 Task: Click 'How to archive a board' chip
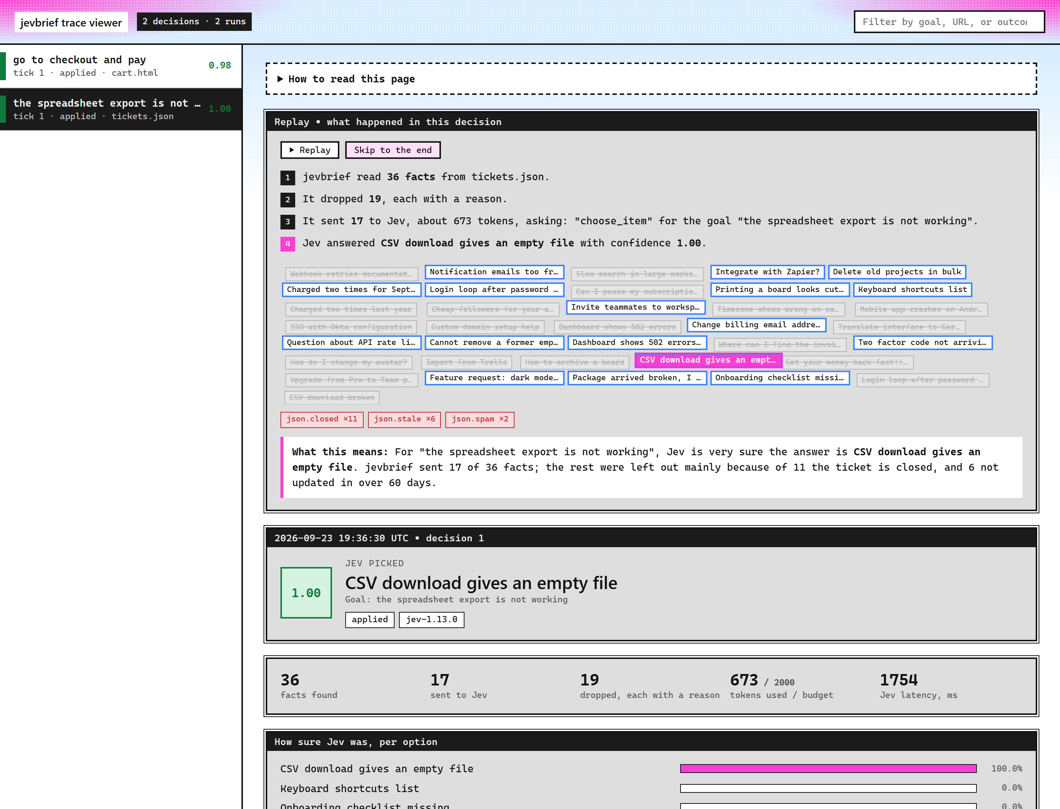click(575, 363)
